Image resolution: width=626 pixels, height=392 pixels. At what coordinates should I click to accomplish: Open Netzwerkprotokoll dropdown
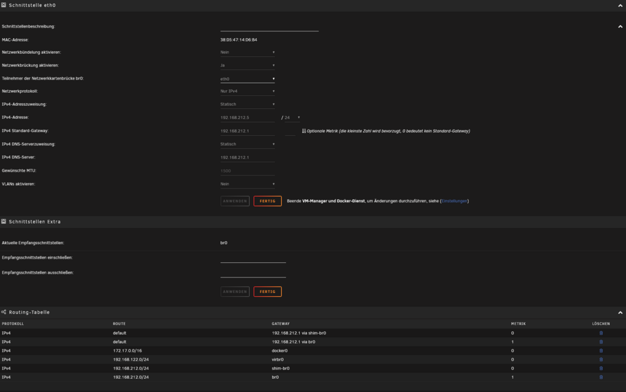[247, 91]
